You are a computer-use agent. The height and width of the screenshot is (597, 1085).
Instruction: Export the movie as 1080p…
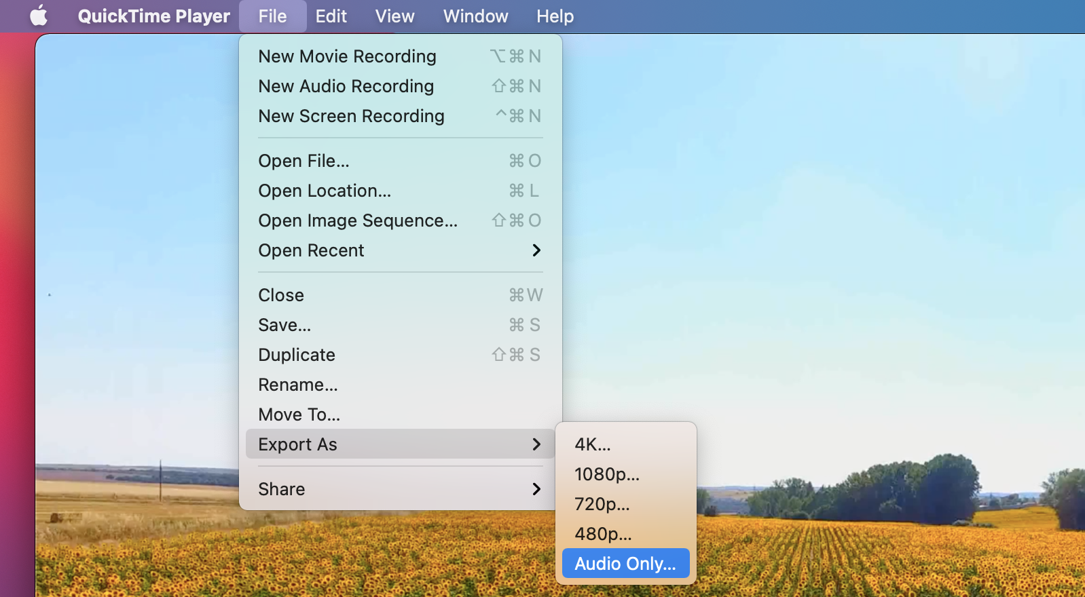coord(626,474)
